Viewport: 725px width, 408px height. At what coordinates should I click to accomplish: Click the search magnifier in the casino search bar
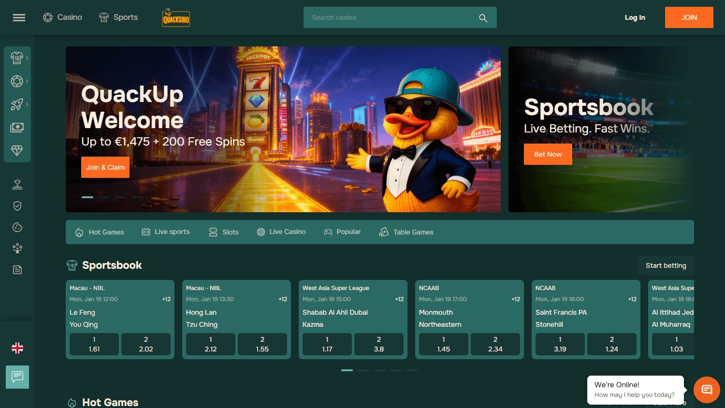point(483,17)
